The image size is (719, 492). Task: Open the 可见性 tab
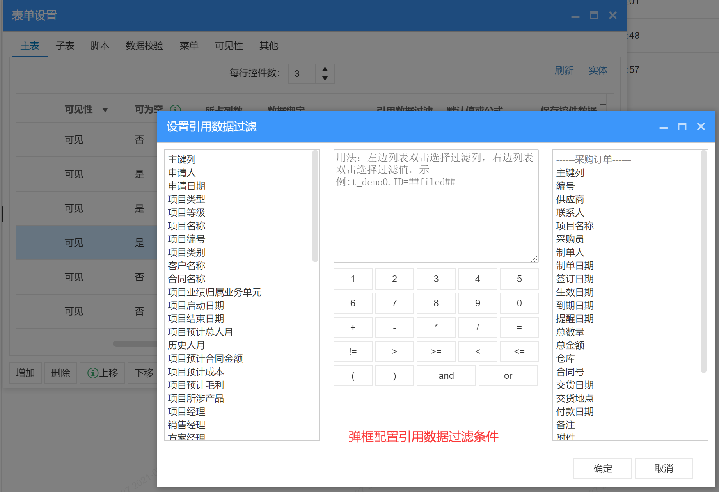[229, 46]
